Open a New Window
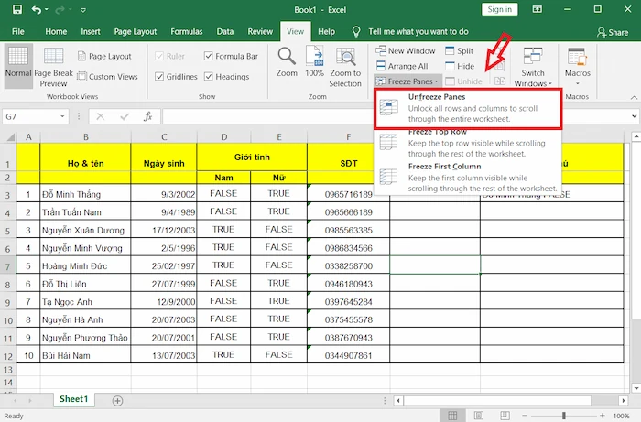Viewport: 641px width, 422px height. [x=405, y=50]
